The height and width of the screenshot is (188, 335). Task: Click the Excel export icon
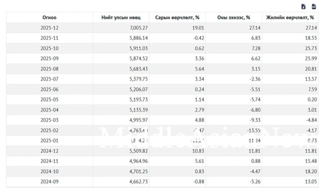[x=304, y=7]
